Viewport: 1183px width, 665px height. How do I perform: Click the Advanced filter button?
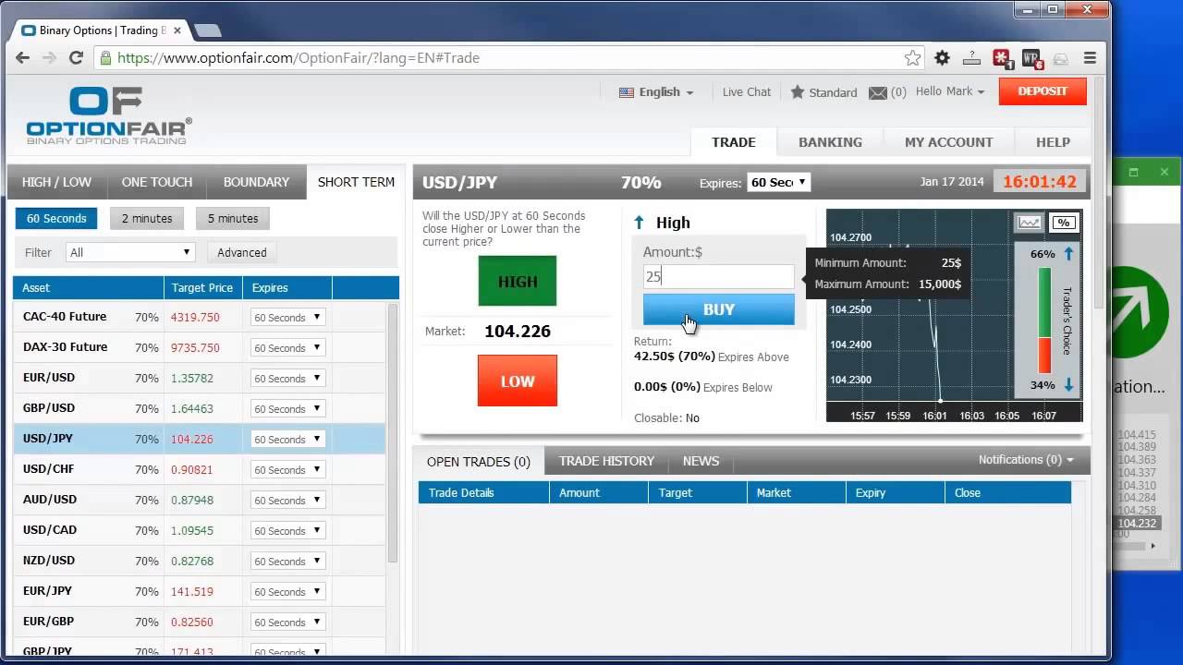[241, 252]
